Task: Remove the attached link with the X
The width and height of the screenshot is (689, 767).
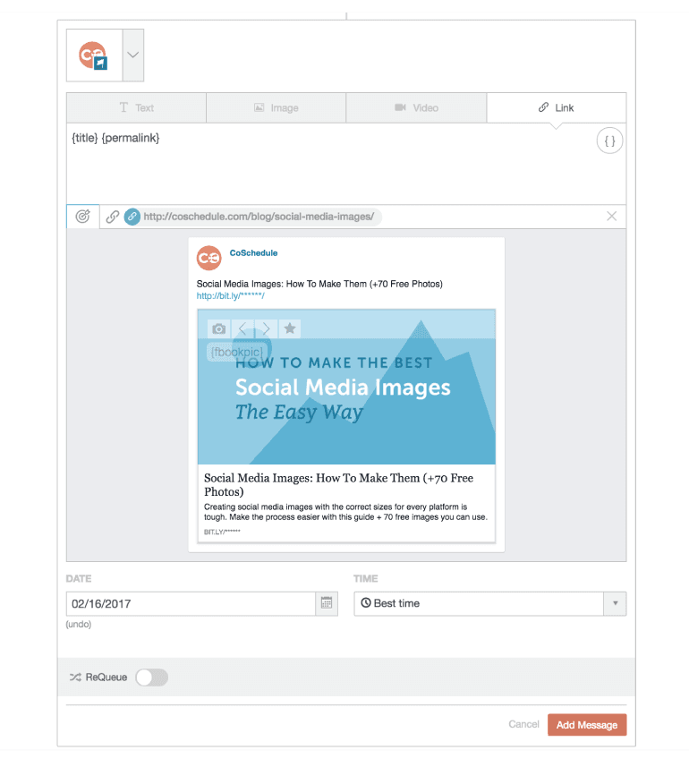Action: [611, 217]
